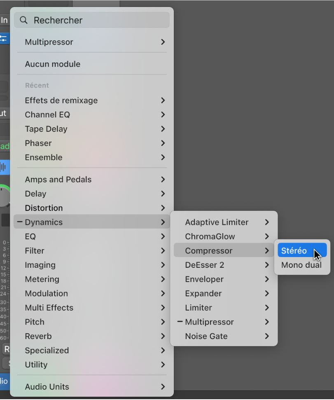Image resolution: width=334 pixels, height=400 pixels.
Task: Choose Aucun module to remove the plugin
Action: point(53,64)
